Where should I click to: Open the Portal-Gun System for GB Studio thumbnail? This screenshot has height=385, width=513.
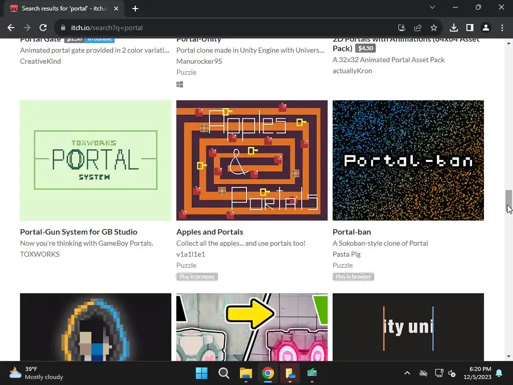pos(96,160)
